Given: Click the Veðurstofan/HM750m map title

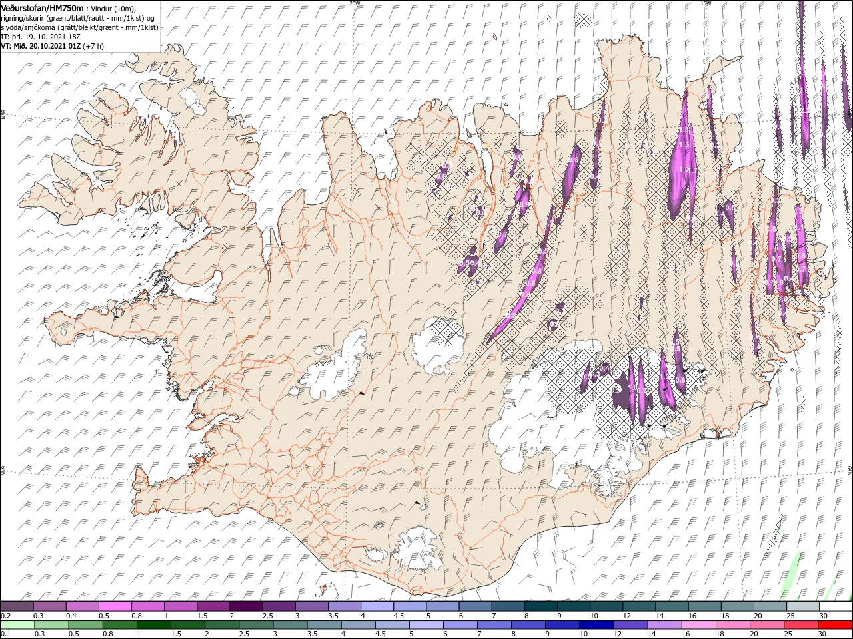Looking at the screenshot, I should pos(42,7).
